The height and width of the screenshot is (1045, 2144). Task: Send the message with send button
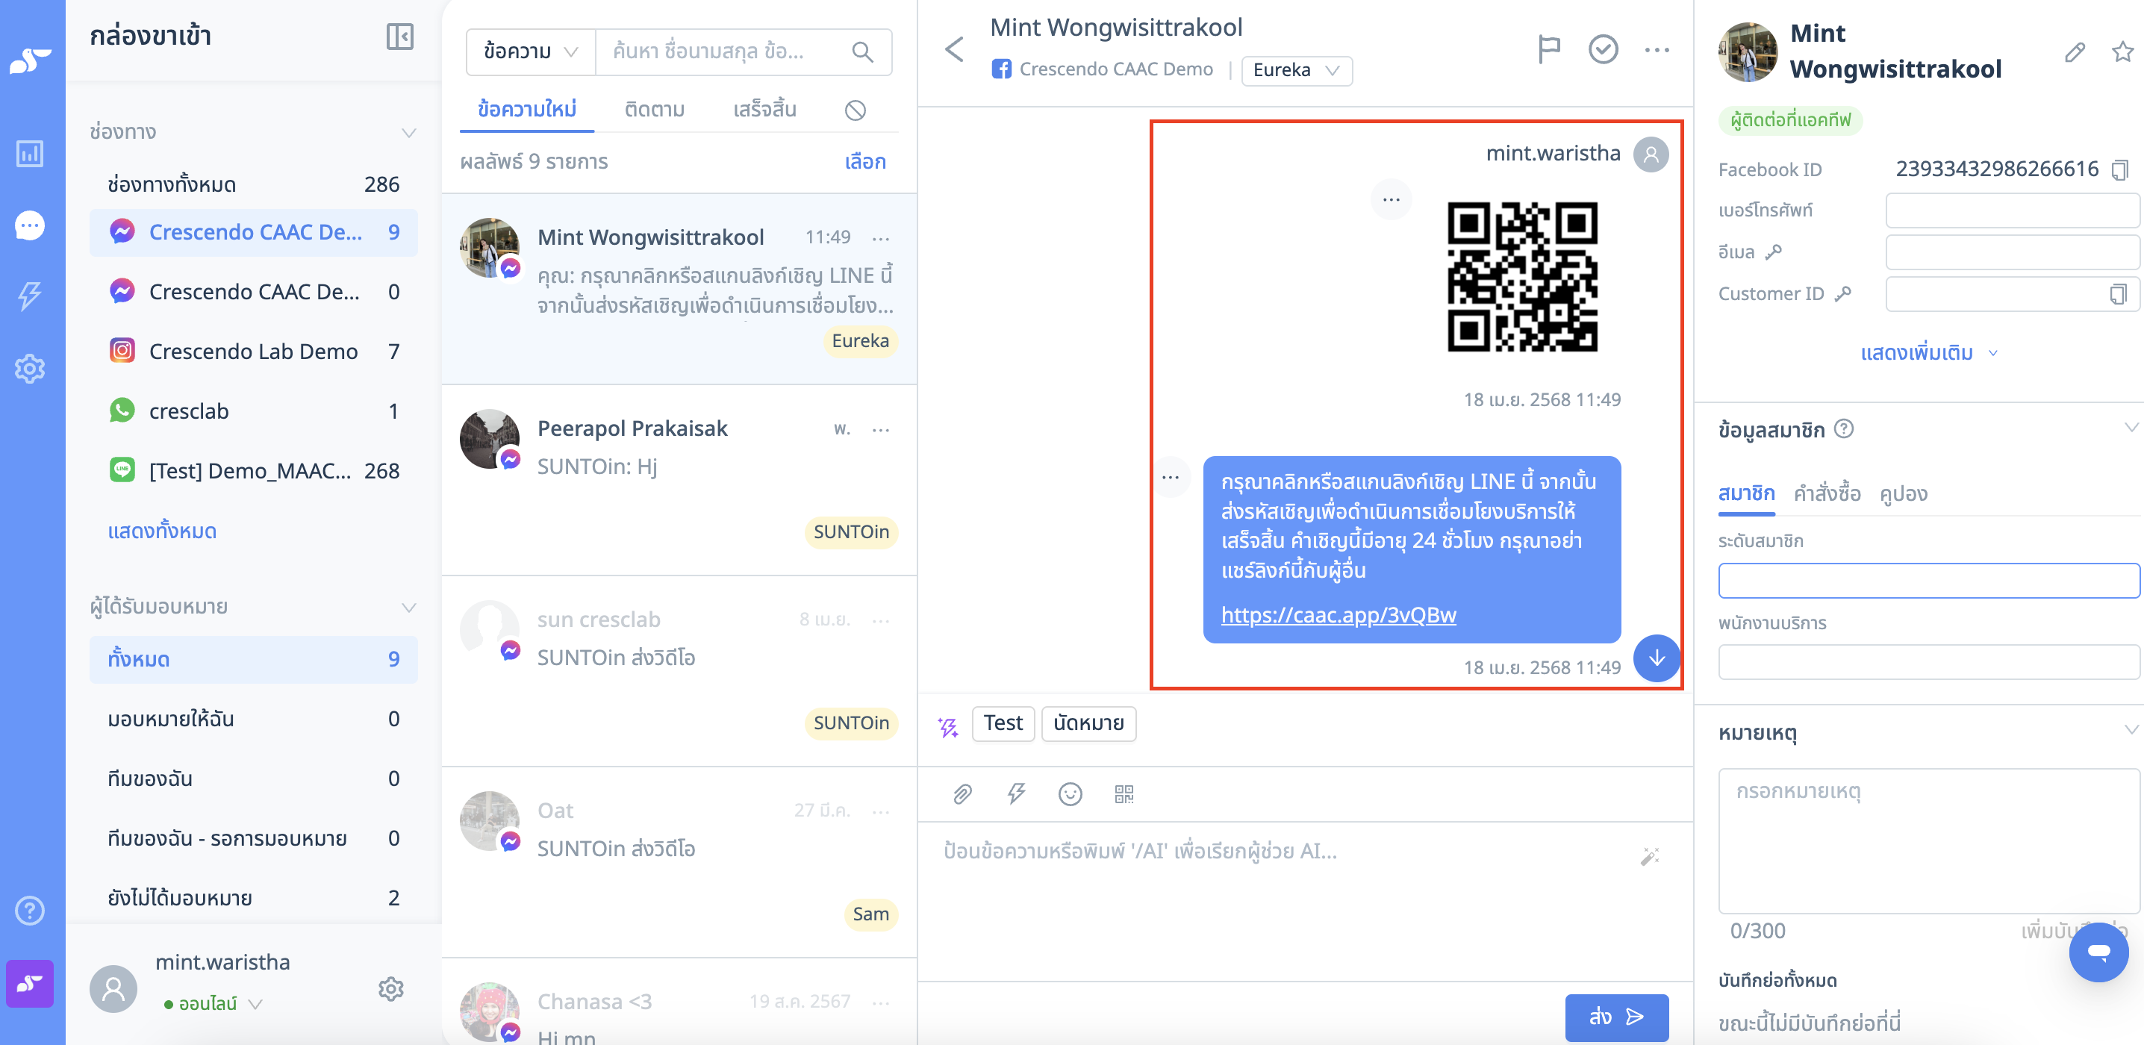click(x=1616, y=1017)
